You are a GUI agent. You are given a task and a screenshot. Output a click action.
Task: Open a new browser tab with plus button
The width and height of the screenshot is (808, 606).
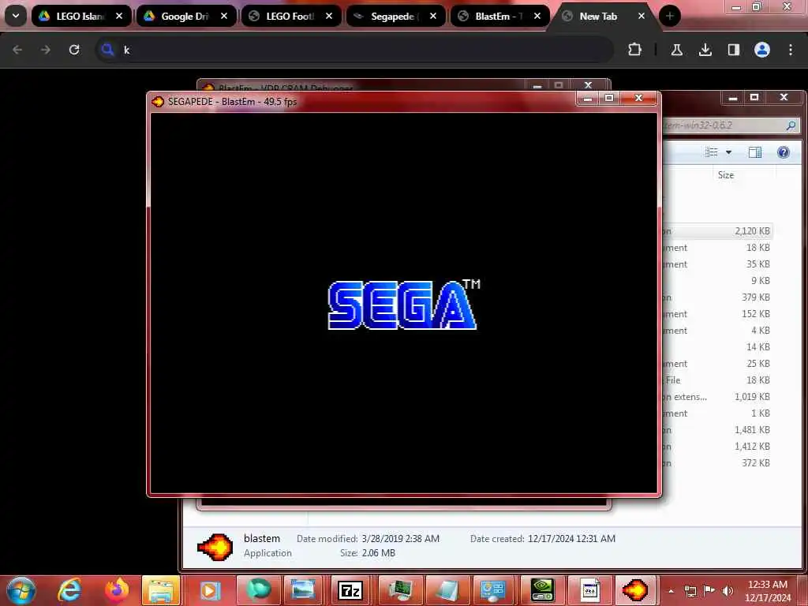[x=669, y=16]
